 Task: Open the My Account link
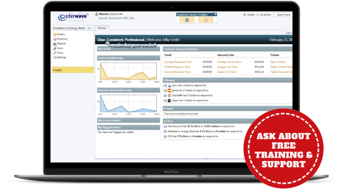[115, 18]
